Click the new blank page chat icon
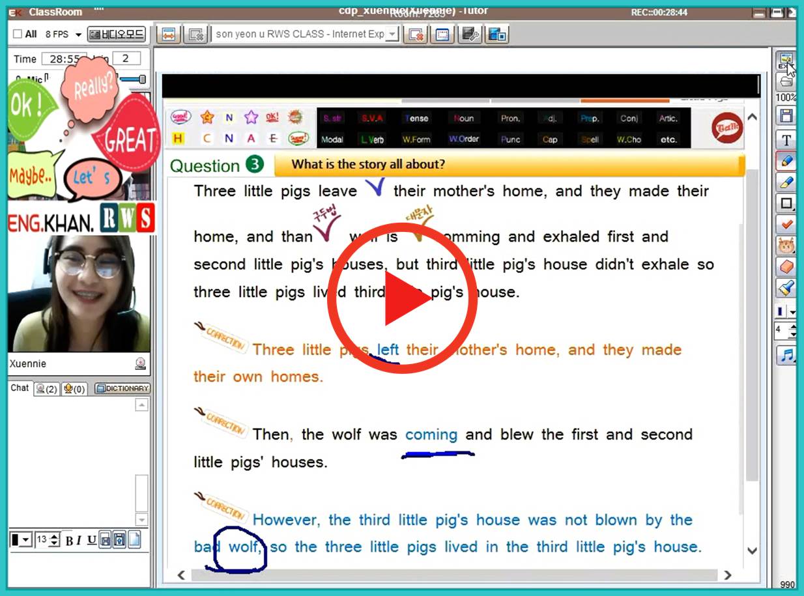This screenshot has width=804, height=596. coord(134,540)
